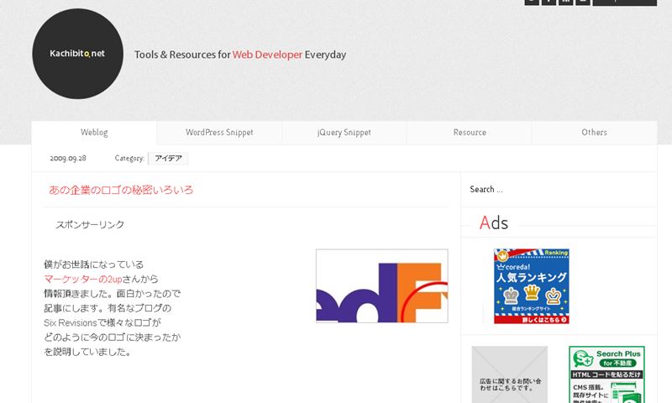The height and width of the screenshot is (403, 672).
Task: Click the wide dark button in header corner
Action: 624,3
